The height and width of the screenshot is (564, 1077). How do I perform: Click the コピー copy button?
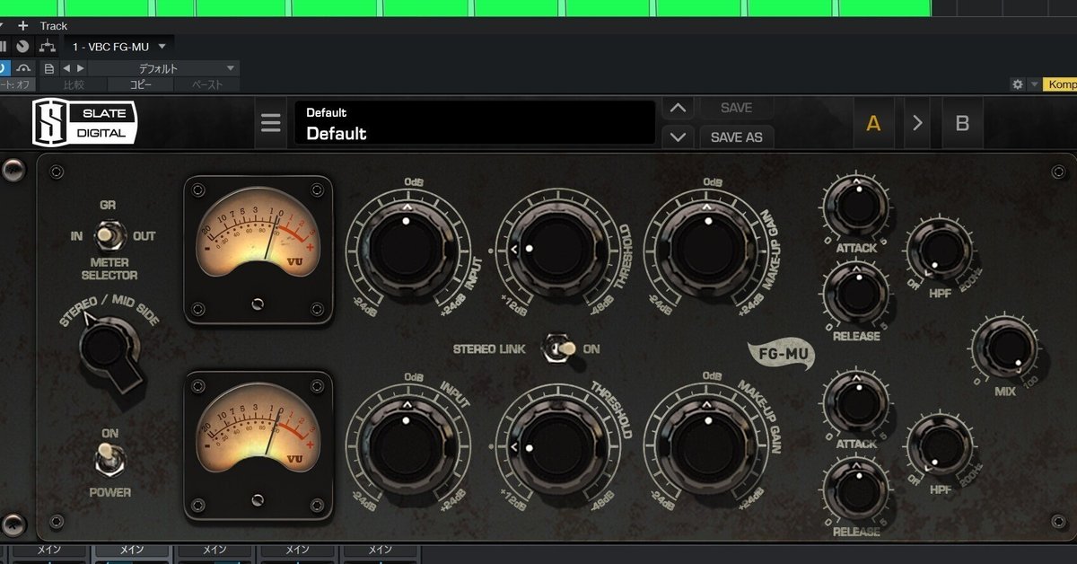click(140, 85)
